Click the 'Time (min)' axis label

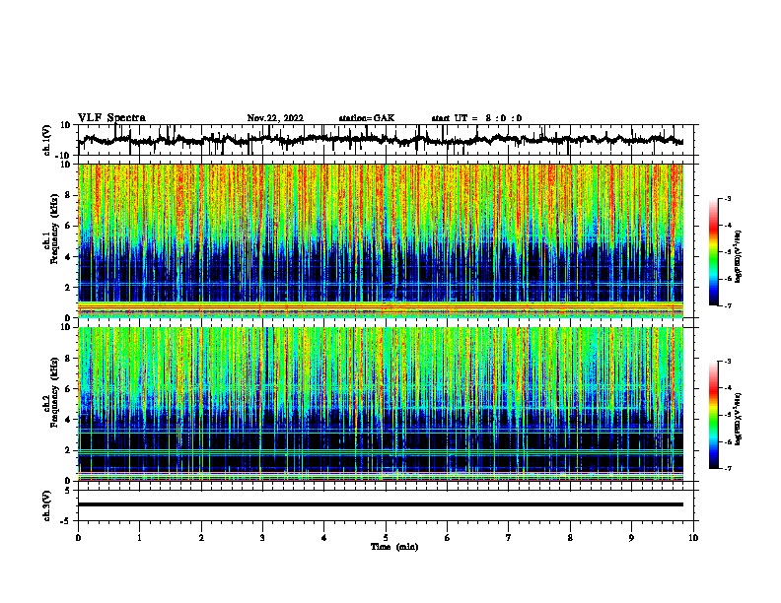coord(394,547)
